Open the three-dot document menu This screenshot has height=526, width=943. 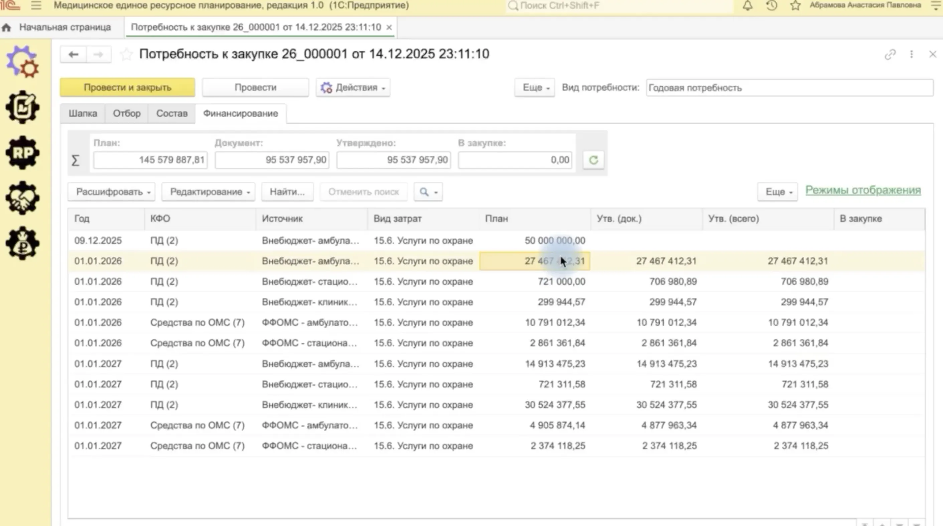pos(912,54)
